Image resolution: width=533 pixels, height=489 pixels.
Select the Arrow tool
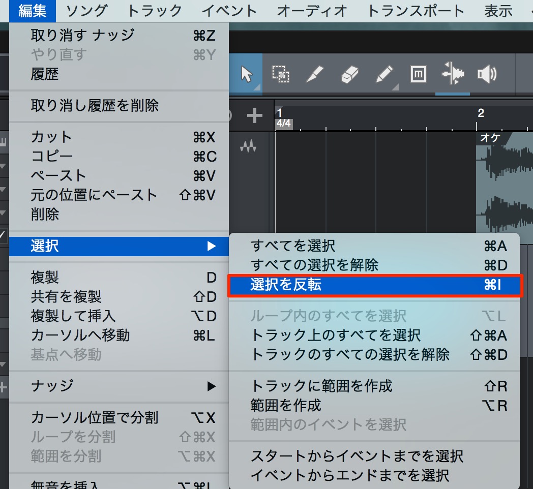pyautogui.click(x=247, y=74)
